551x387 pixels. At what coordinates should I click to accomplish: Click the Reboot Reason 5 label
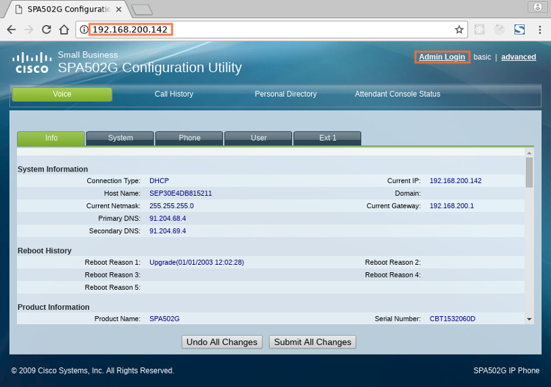(x=112, y=288)
